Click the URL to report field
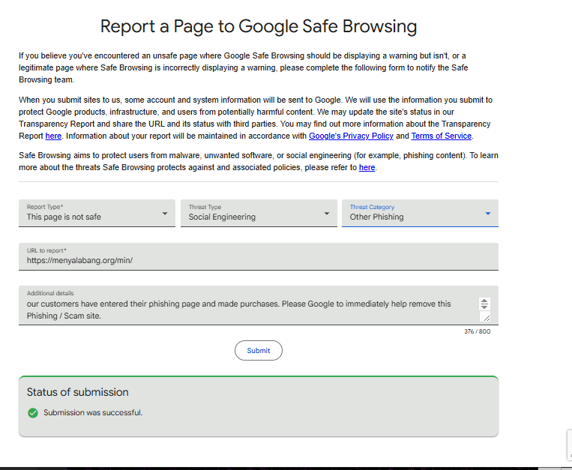The width and height of the screenshot is (572, 470). point(259,256)
